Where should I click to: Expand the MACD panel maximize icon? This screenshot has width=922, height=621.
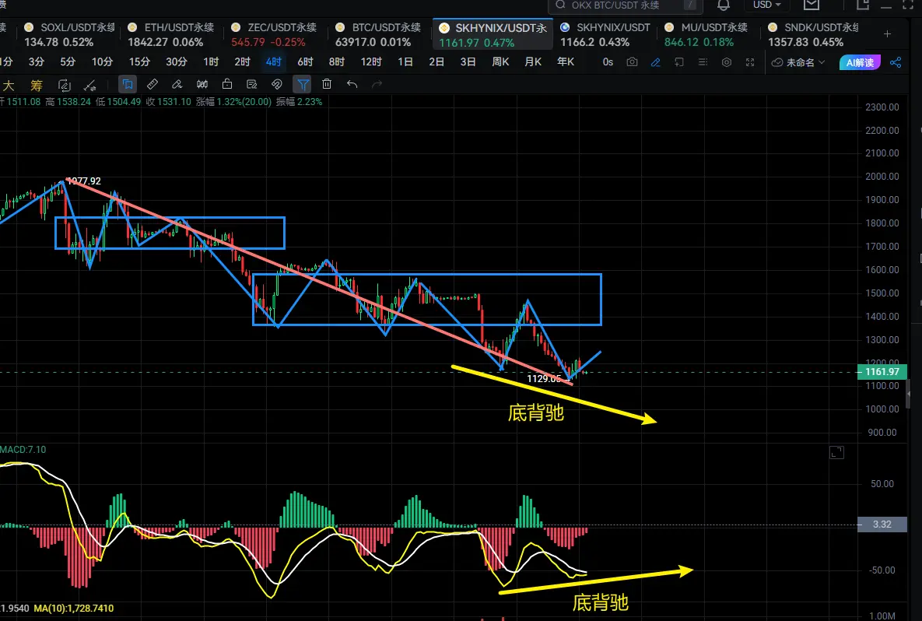[836, 452]
